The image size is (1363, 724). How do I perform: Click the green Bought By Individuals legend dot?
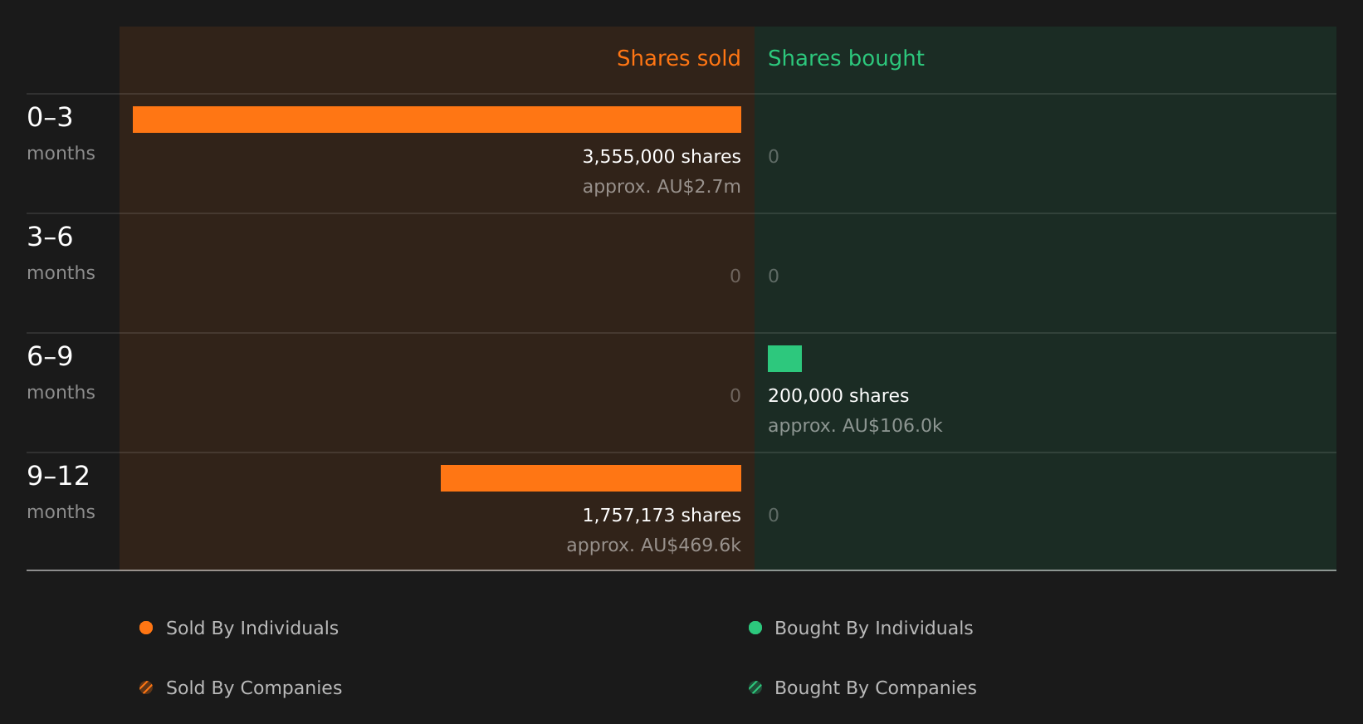click(755, 628)
